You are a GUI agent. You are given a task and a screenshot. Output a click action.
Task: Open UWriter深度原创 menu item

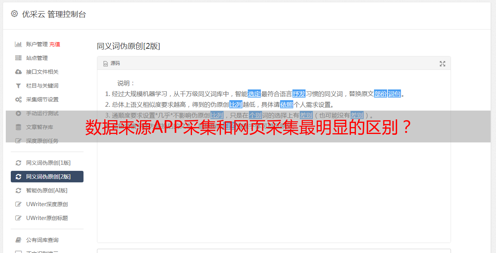(47, 204)
